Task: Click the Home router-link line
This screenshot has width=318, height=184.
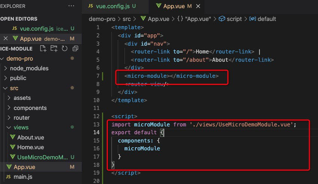Action: [195, 52]
